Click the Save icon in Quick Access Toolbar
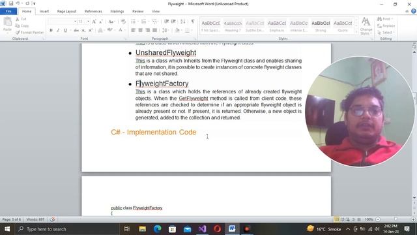This screenshot has height=235, width=417. click(x=11, y=4)
